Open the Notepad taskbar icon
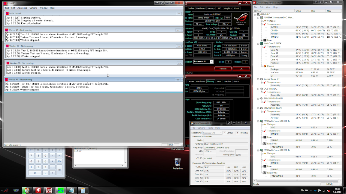Viewport: 346px width, 194px height. click(72, 191)
